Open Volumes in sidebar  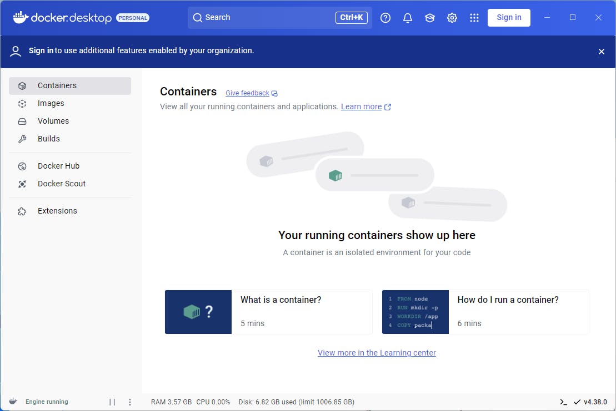70,121
